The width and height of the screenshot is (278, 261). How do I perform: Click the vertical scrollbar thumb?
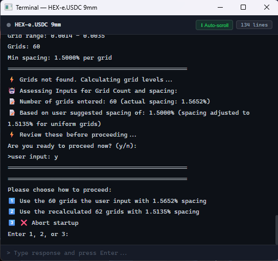click(x=276, y=230)
